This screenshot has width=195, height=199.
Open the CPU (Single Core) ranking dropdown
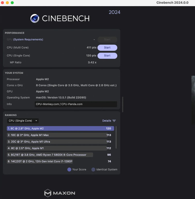tap(23, 121)
